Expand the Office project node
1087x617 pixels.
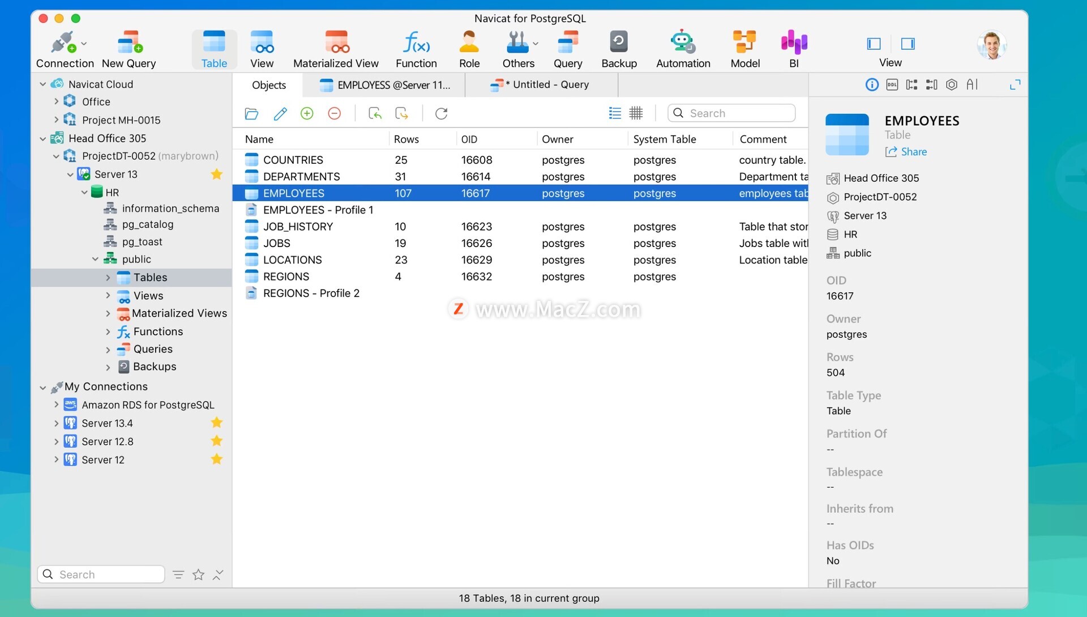56,102
